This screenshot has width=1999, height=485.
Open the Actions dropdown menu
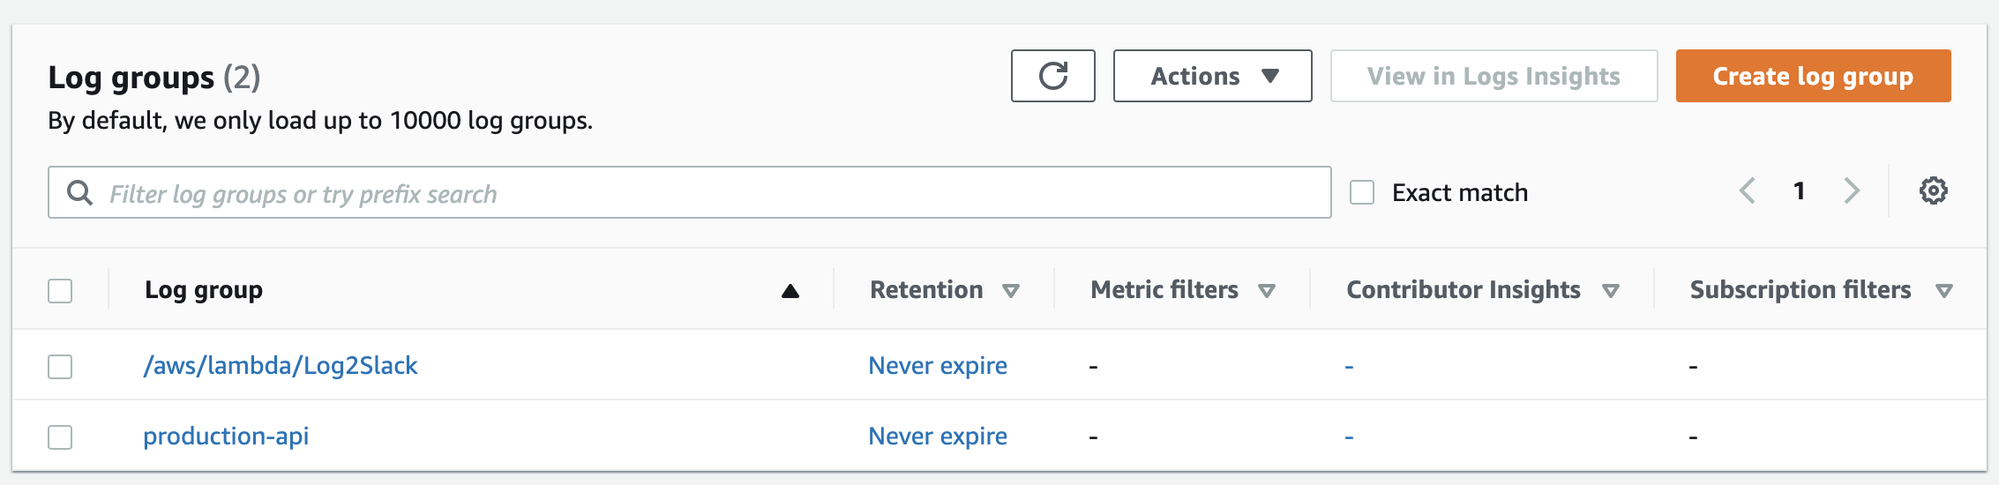(1212, 76)
